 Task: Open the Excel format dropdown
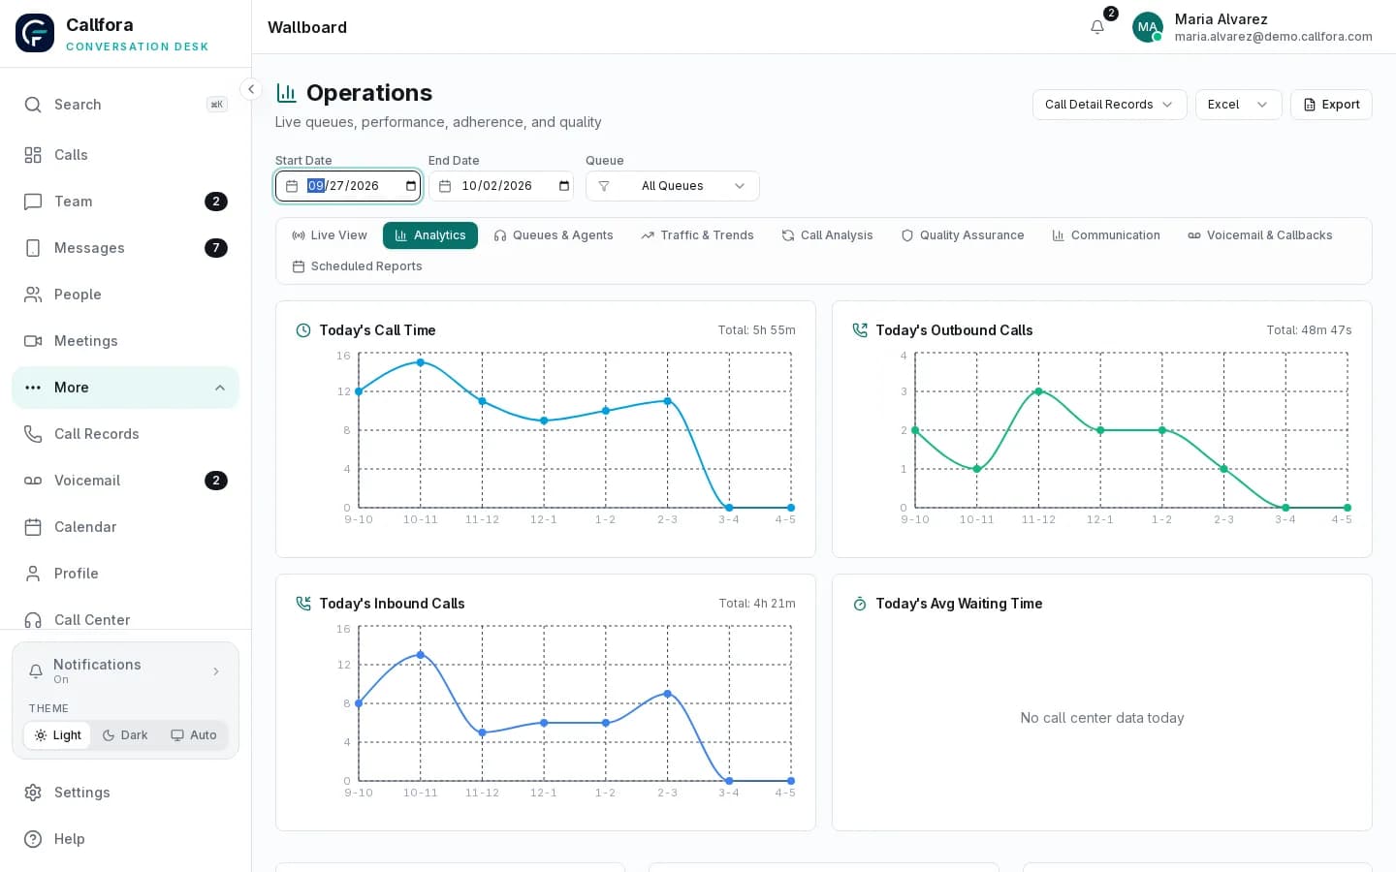coord(1238,105)
